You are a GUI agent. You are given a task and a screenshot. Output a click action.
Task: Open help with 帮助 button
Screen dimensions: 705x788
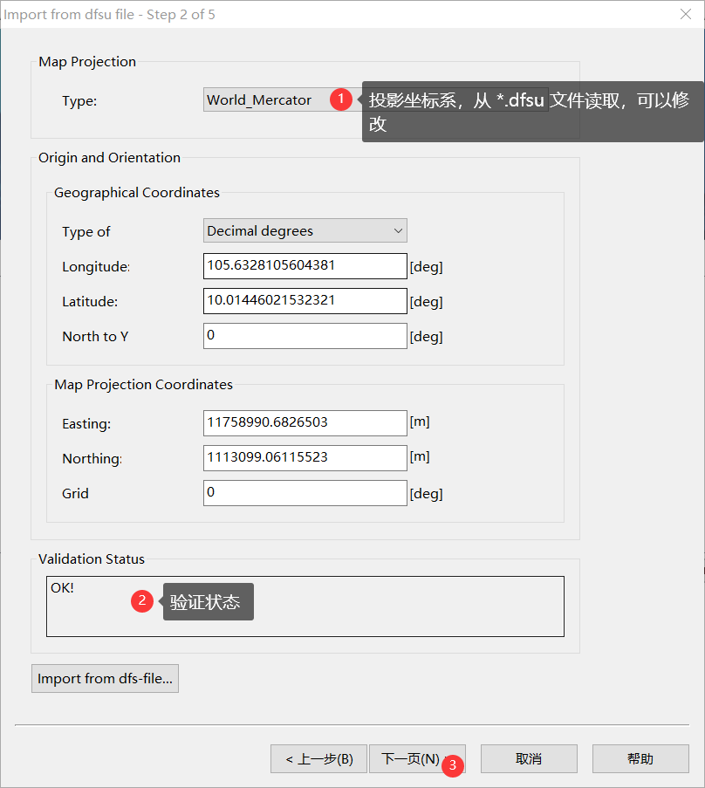[640, 759]
